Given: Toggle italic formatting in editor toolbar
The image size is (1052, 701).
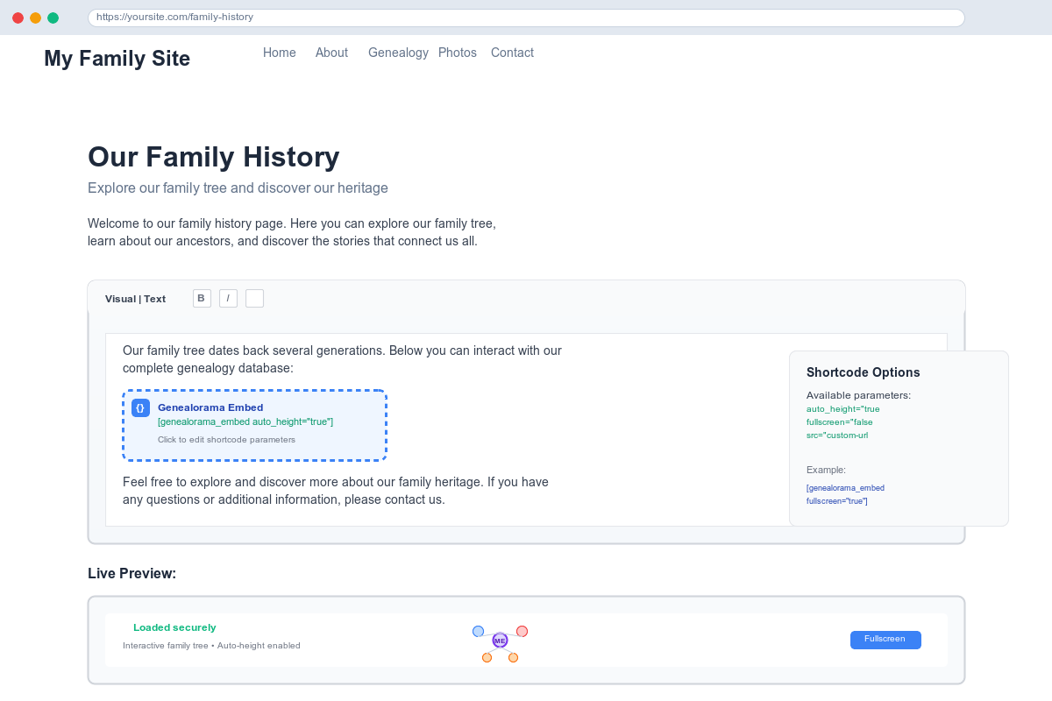Looking at the screenshot, I should click(x=228, y=299).
